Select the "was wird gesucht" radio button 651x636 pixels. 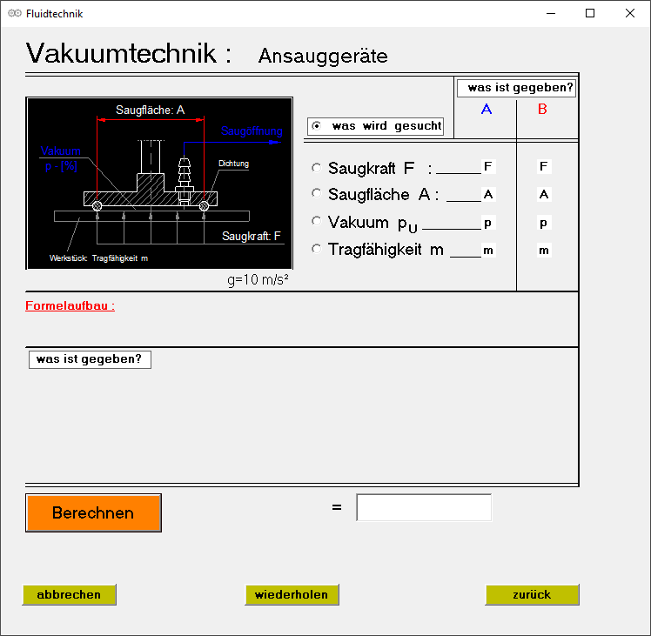coord(316,126)
